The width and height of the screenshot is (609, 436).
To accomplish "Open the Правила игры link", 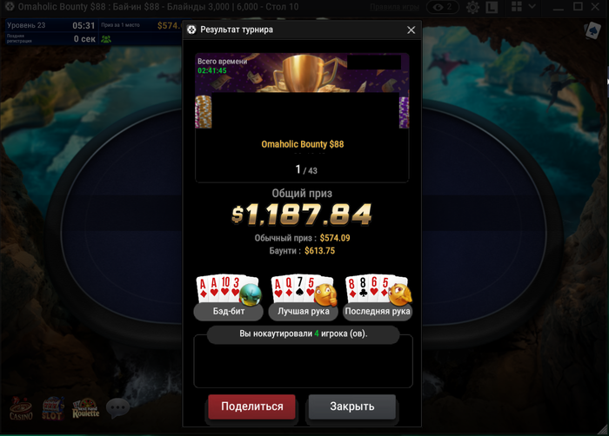I will tap(394, 7).
